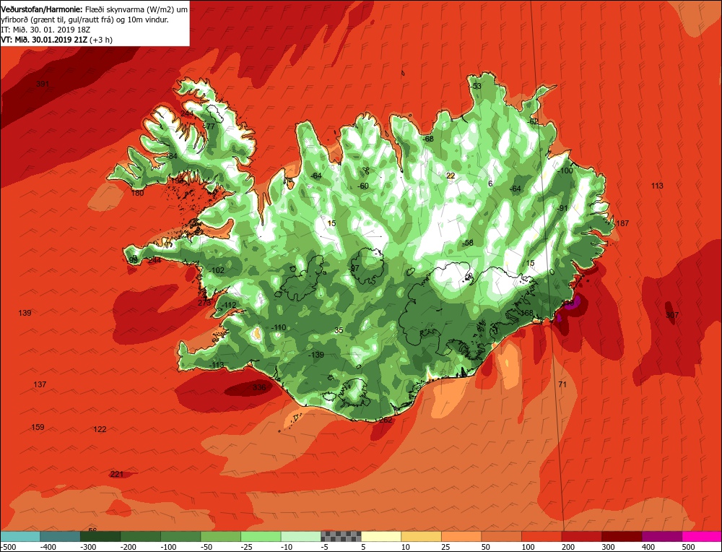Select the value 307 in the eastern sea
Image resolution: width=722 pixels, height=552 pixels.
(x=672, y=315)
